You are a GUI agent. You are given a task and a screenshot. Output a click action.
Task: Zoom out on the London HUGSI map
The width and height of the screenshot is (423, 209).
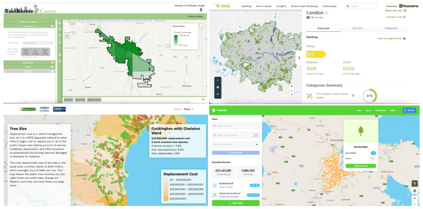click(x=292, y=91)
